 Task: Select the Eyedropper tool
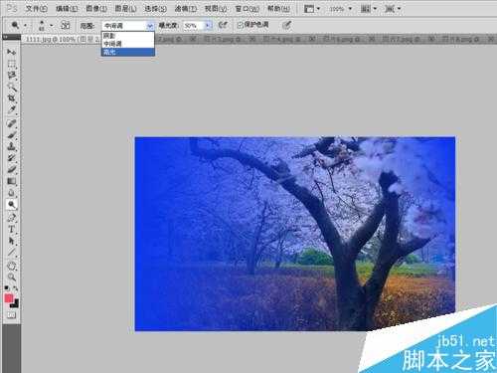pyautogui.click(x=11, y=109)
